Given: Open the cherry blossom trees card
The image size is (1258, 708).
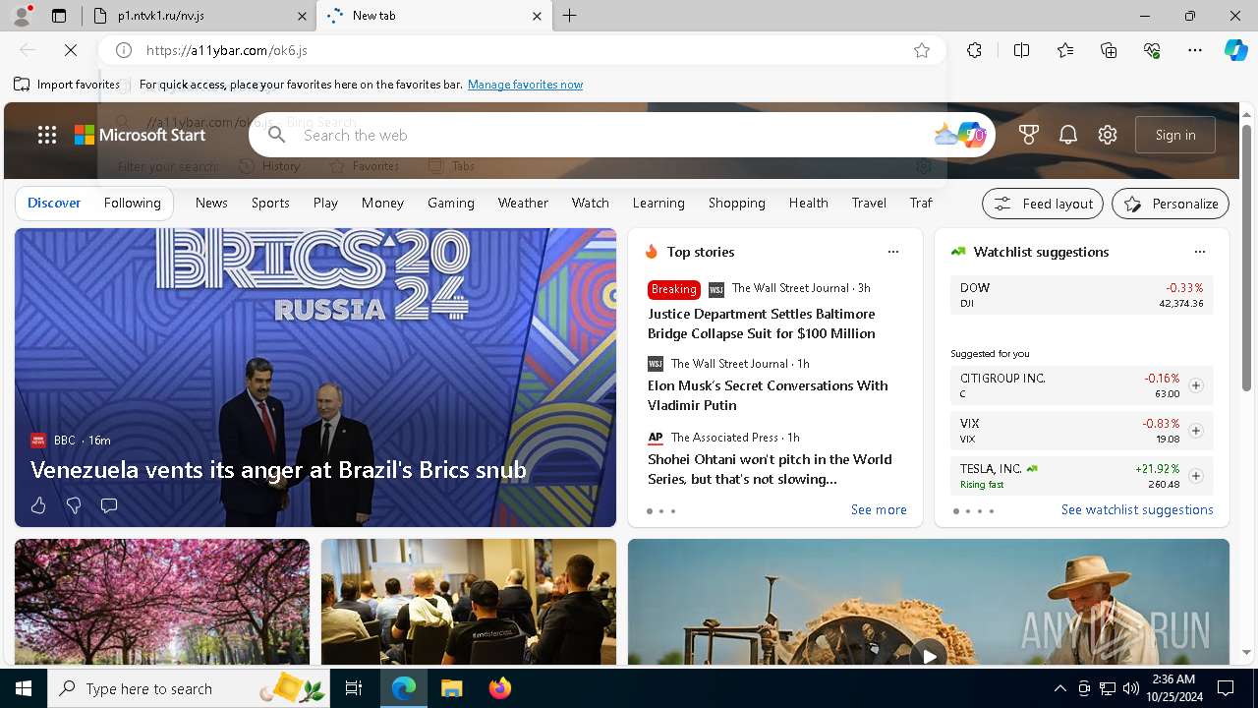Looking at the screenshot, I should coord(162,602).
